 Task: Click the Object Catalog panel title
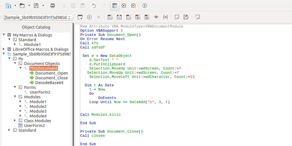36,27
